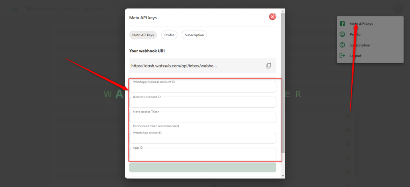Select the Meta API keys tab pill
The height and width of the screenshot is (187, 410).
point(143,35)
